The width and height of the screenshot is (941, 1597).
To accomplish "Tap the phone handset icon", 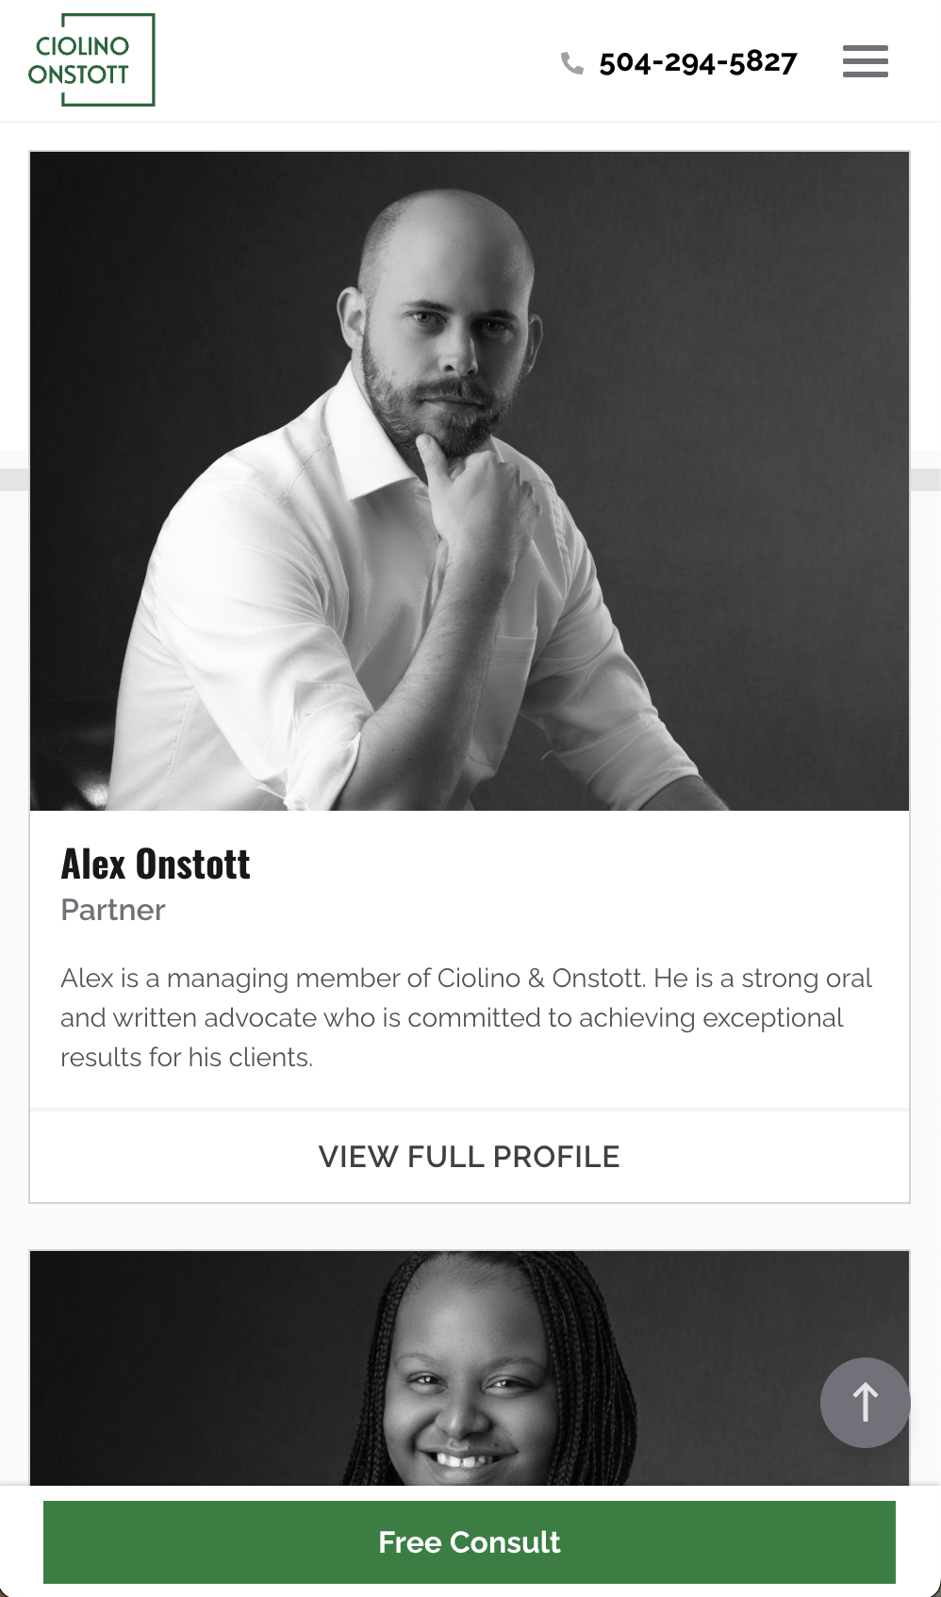I will pos(571,63).
